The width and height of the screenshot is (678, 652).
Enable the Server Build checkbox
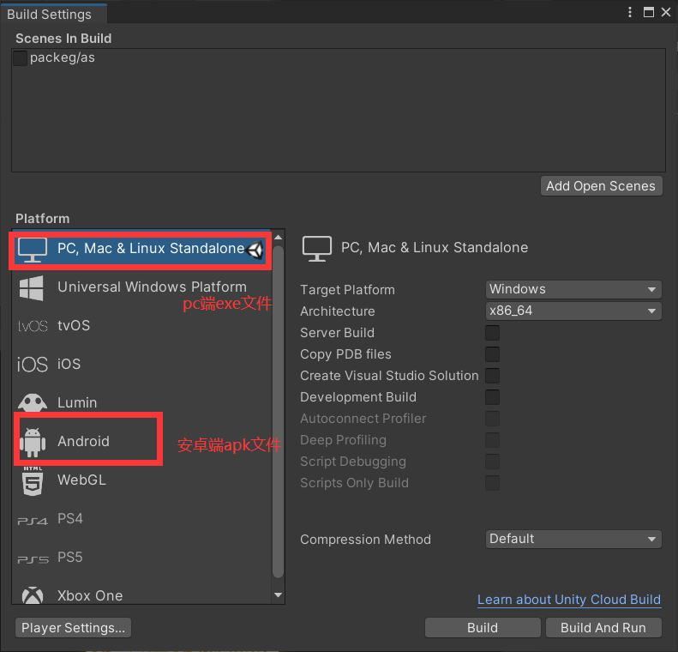point(492,333)
